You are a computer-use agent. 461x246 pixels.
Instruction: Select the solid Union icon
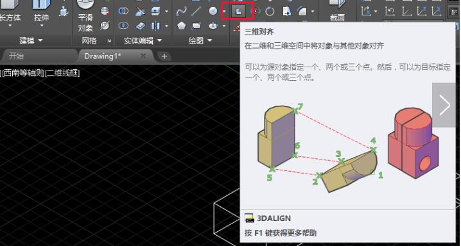click(x=123, y=11)
